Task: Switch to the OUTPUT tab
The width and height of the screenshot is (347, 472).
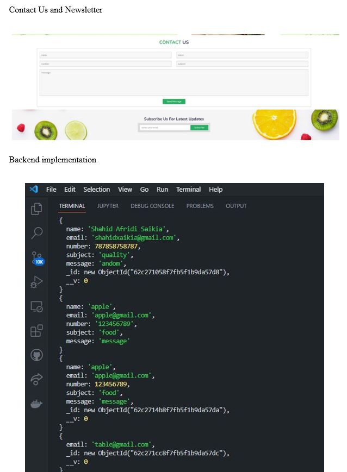Action: (x=236, y=206)
